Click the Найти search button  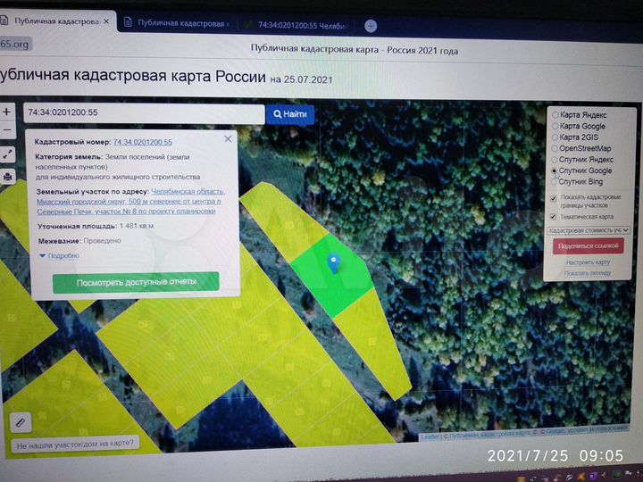click(290, 114)
